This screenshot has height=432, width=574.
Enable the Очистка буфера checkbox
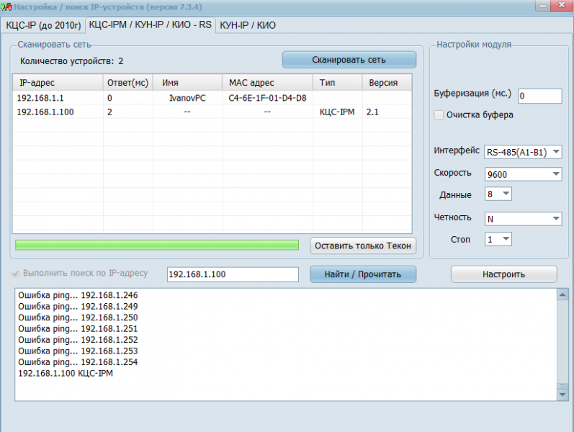439,115
